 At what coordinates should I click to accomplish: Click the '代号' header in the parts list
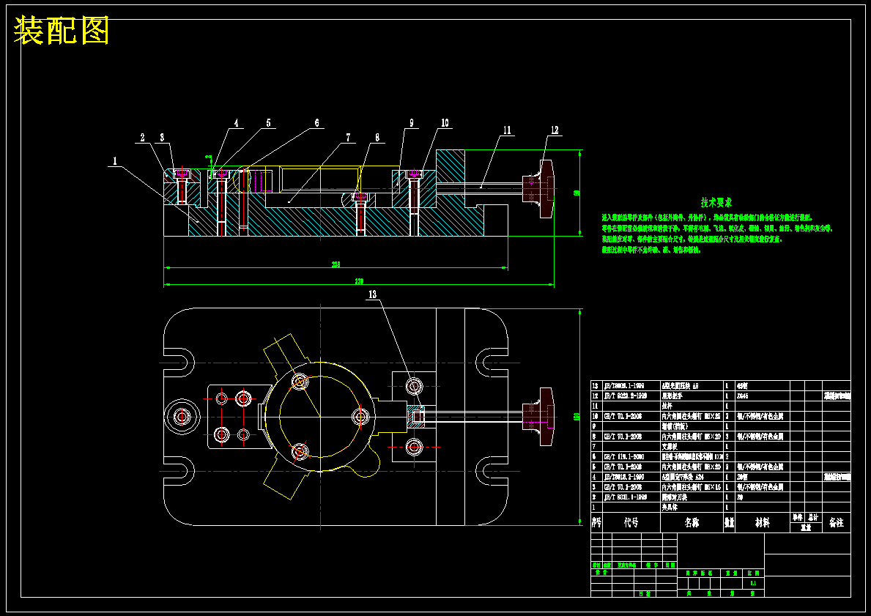click(x=631, y=523)
